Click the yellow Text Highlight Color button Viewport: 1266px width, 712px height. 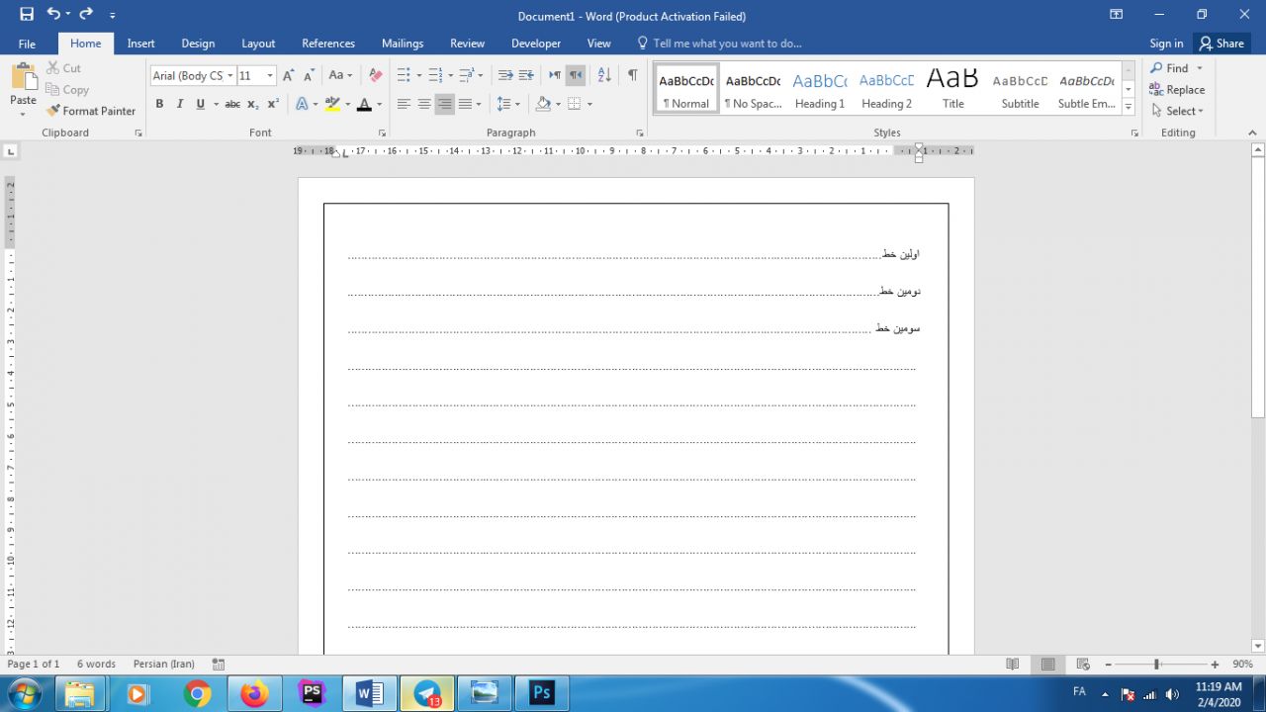[x=332, y=104]
